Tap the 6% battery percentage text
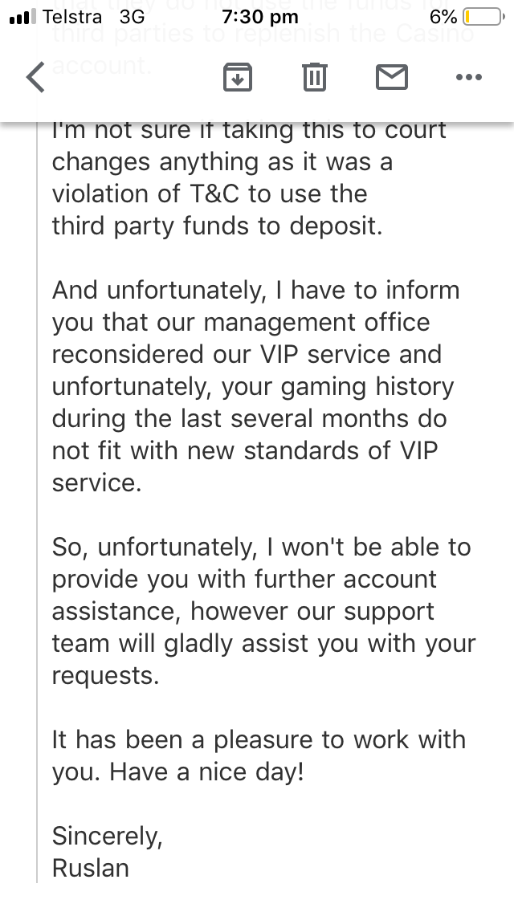Viewport: 514px width, 912px height. tap(443, 17)
